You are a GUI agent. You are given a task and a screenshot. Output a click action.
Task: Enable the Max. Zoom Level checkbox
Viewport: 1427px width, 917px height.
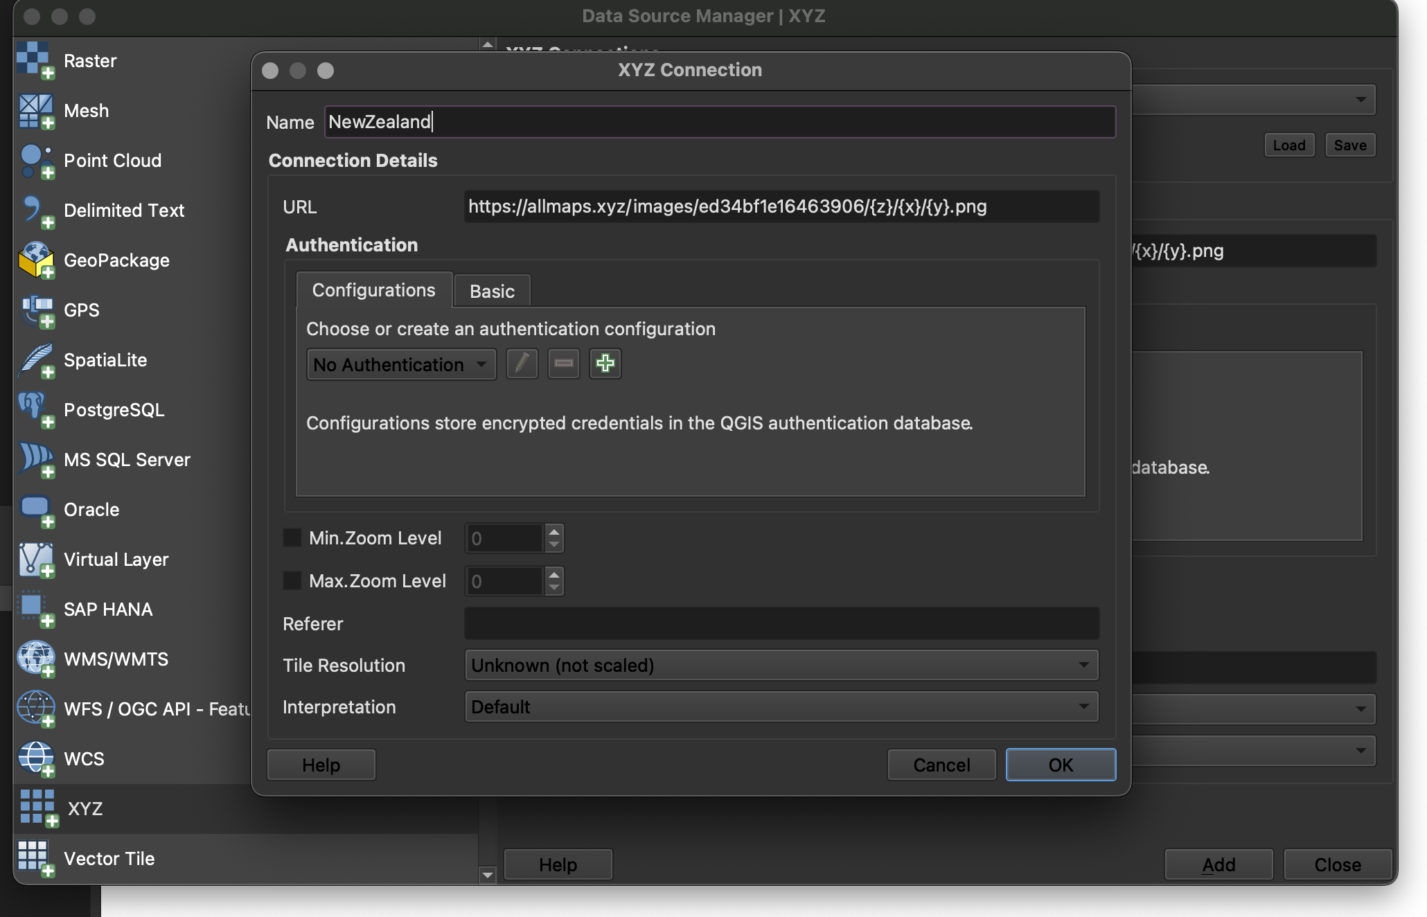(x=292, y=580)
